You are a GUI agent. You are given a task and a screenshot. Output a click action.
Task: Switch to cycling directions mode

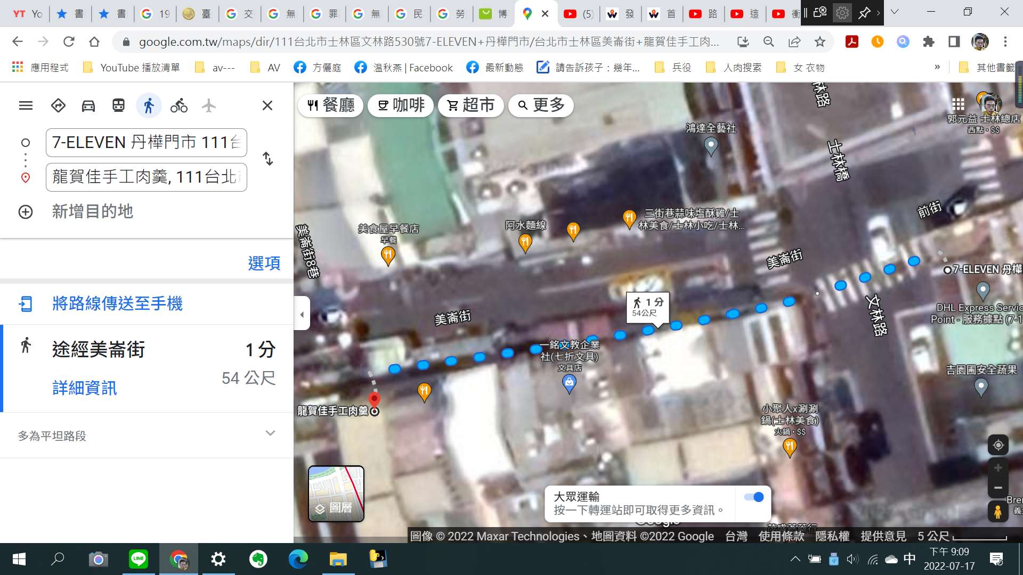179,105
